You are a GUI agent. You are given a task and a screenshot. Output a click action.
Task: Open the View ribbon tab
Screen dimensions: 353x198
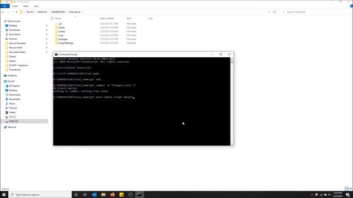coord(36,6)
